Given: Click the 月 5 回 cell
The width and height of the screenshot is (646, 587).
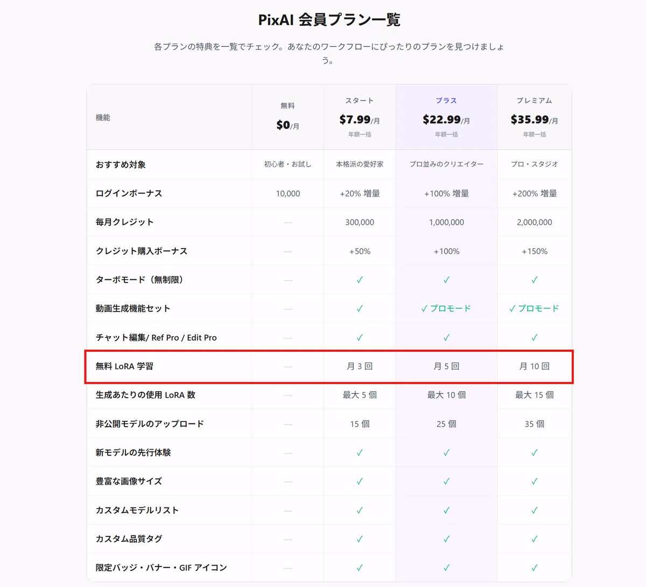Looking at the screenshot, I should [x=446, y=366].
